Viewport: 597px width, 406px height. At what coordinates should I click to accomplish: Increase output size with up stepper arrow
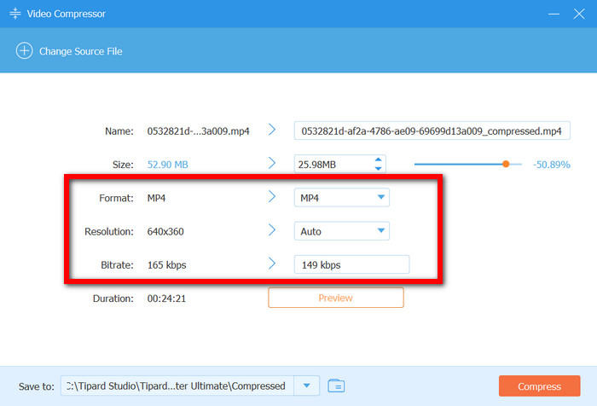click(x=378, y=160)
